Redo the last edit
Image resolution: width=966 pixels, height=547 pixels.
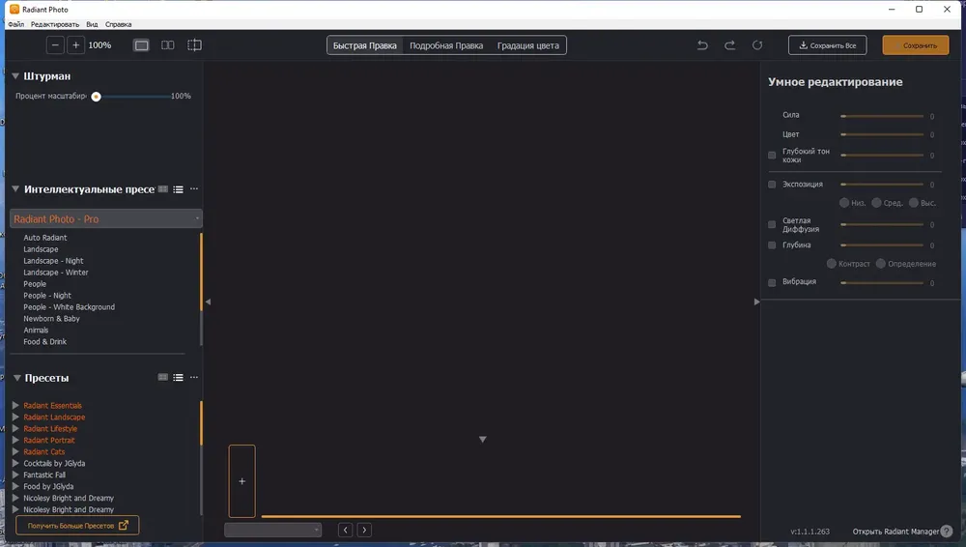[729, 45]
